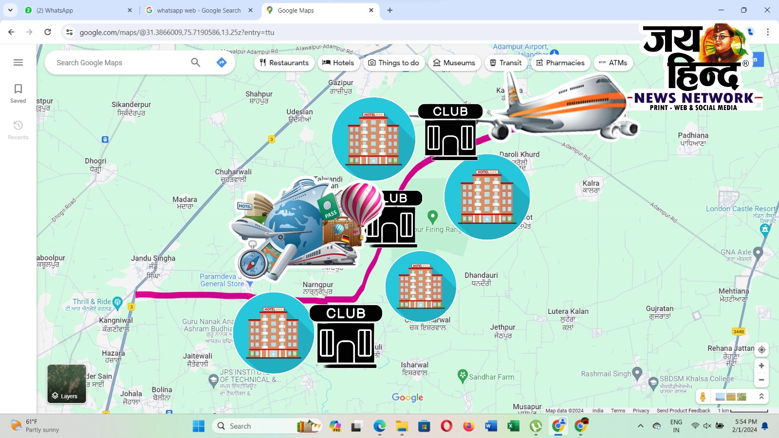This screenshot has height=438, width=779.
Task: Open Recents in the Maps sidebar
Action: pos(18,130)
